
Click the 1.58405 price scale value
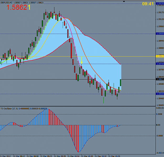coord(160,105)
